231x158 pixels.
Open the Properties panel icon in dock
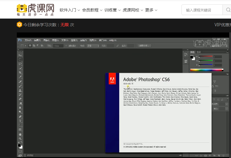point(186,61)
